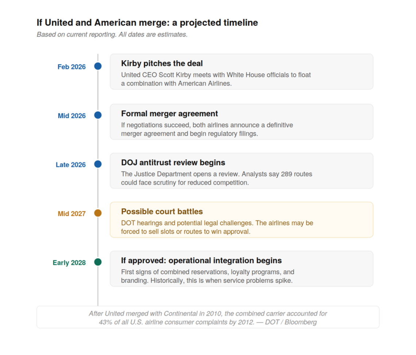Image resolution: width=416 pixels, height=355 pixels.
Task: Select the "DOJ antitrust review begins" heading
Action: tap(173, 163)
